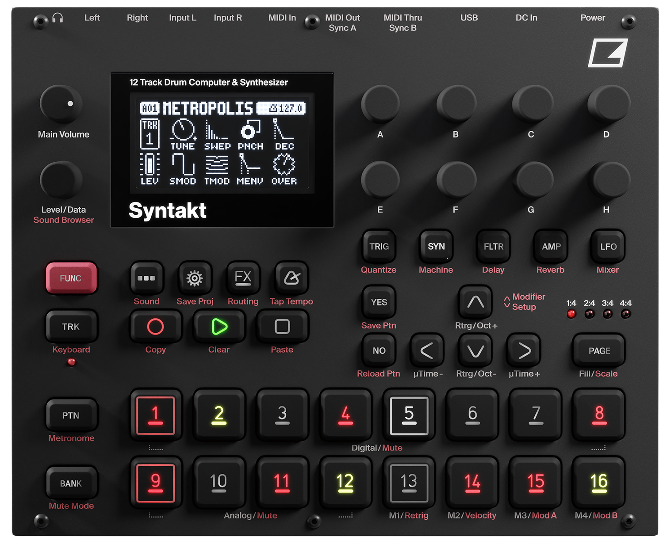Click the PTN Metronome key
The width and height of the screenshot is (671, 548).
(x=71, y=415)
